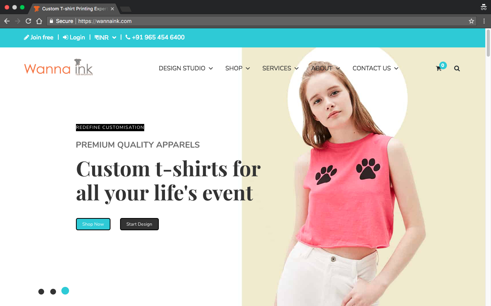Open the INR currency dropdown

[105, 37]
